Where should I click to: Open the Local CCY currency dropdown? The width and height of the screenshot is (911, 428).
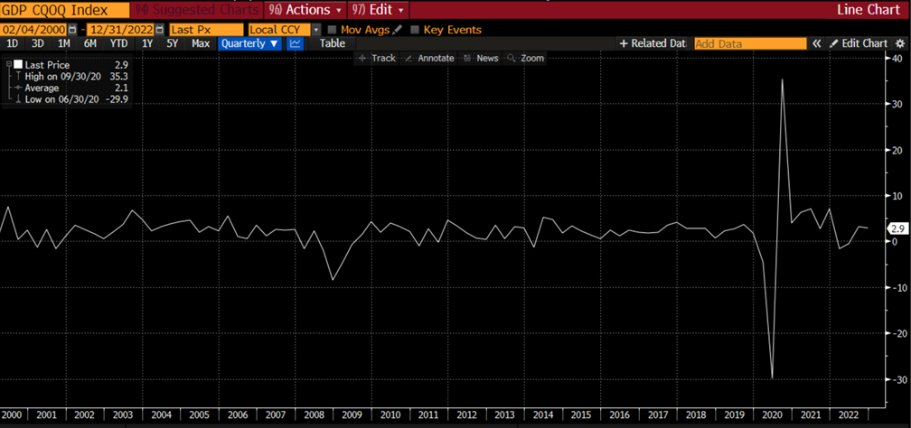click(x=316, y=30)
